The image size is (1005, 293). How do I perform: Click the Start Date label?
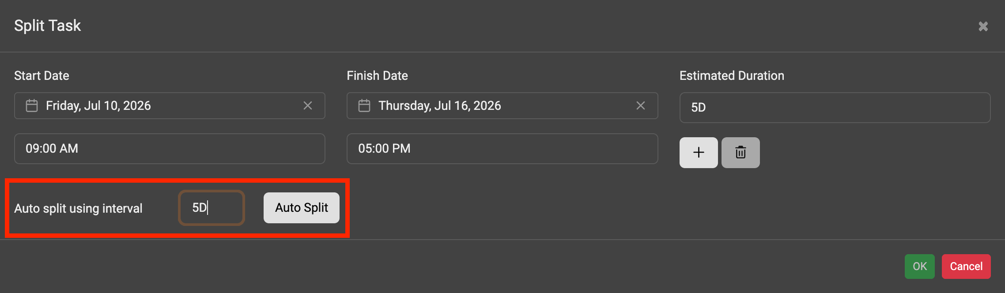click(x=42, y=76)
